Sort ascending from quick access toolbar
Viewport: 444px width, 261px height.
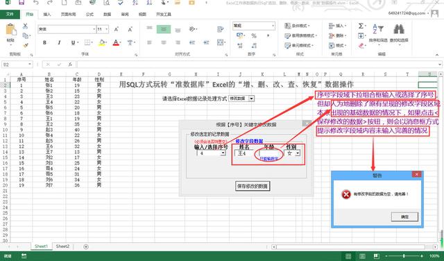(x=135, y=3)
